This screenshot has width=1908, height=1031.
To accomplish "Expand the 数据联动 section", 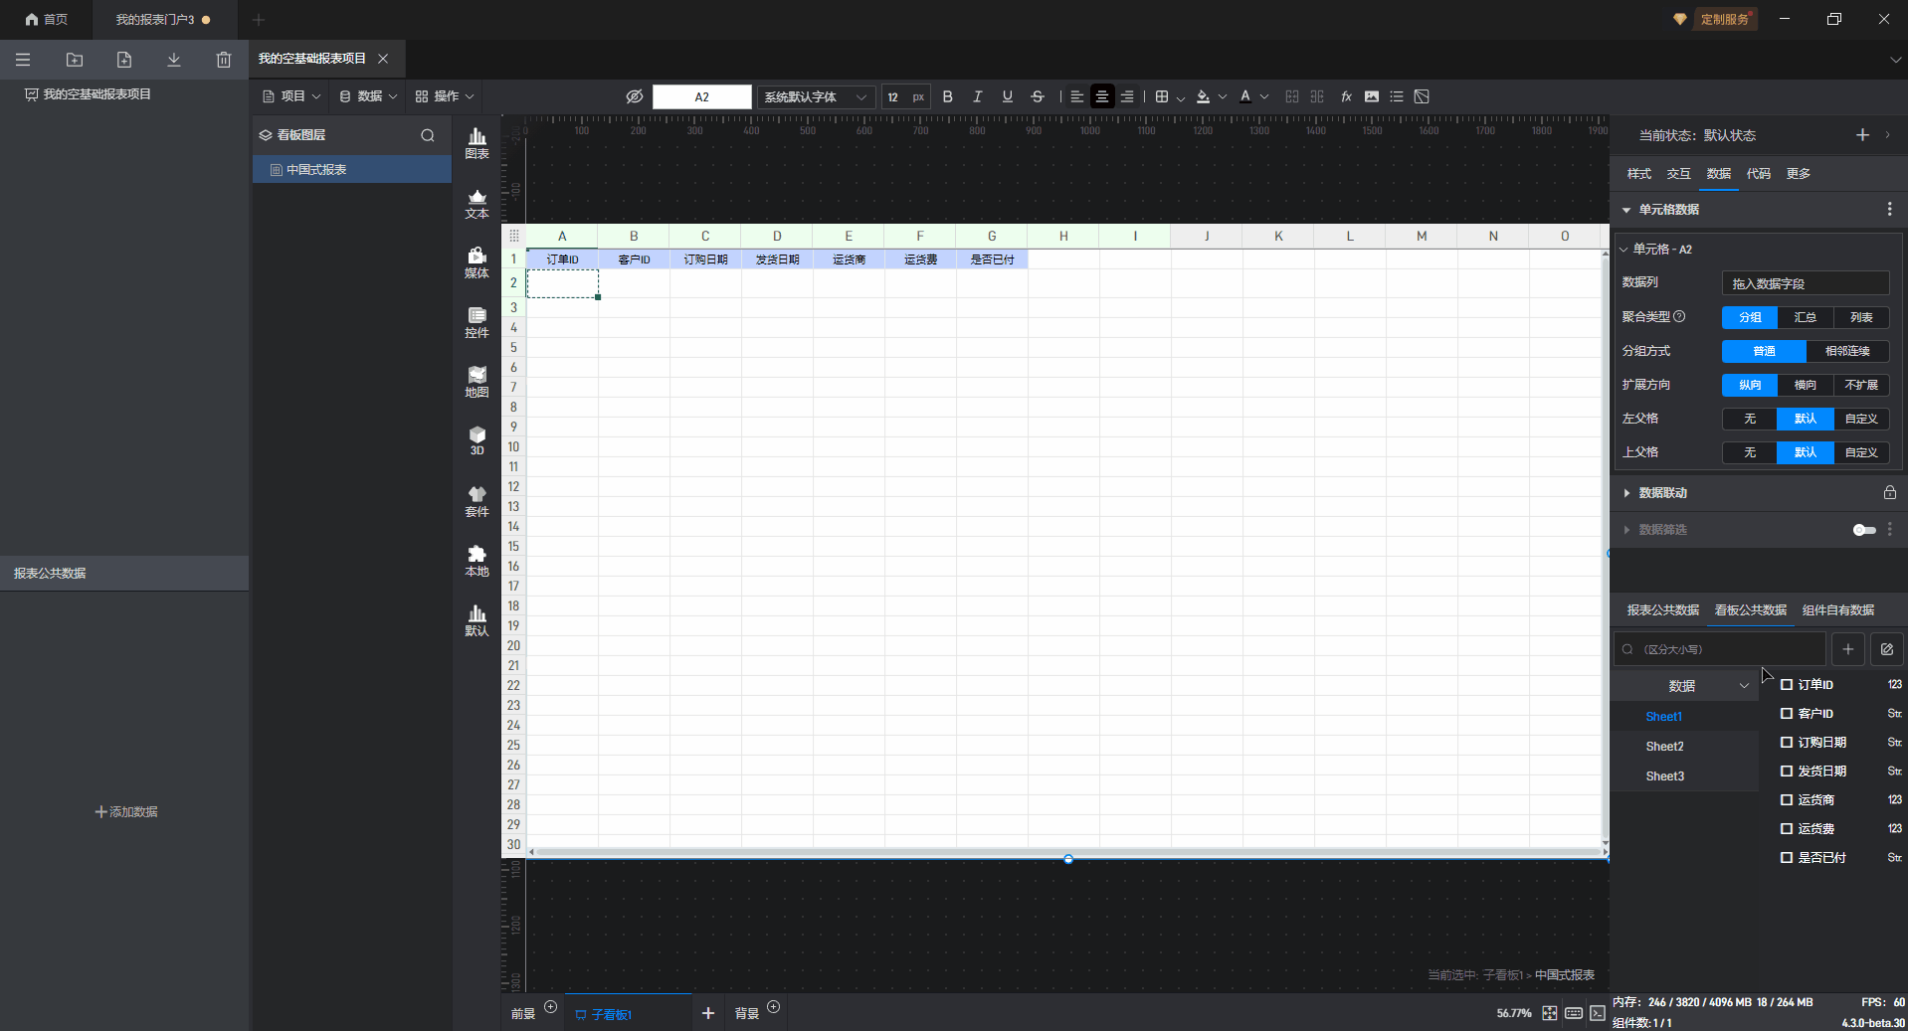I will pyautogui.click(x=1662, y=493).
